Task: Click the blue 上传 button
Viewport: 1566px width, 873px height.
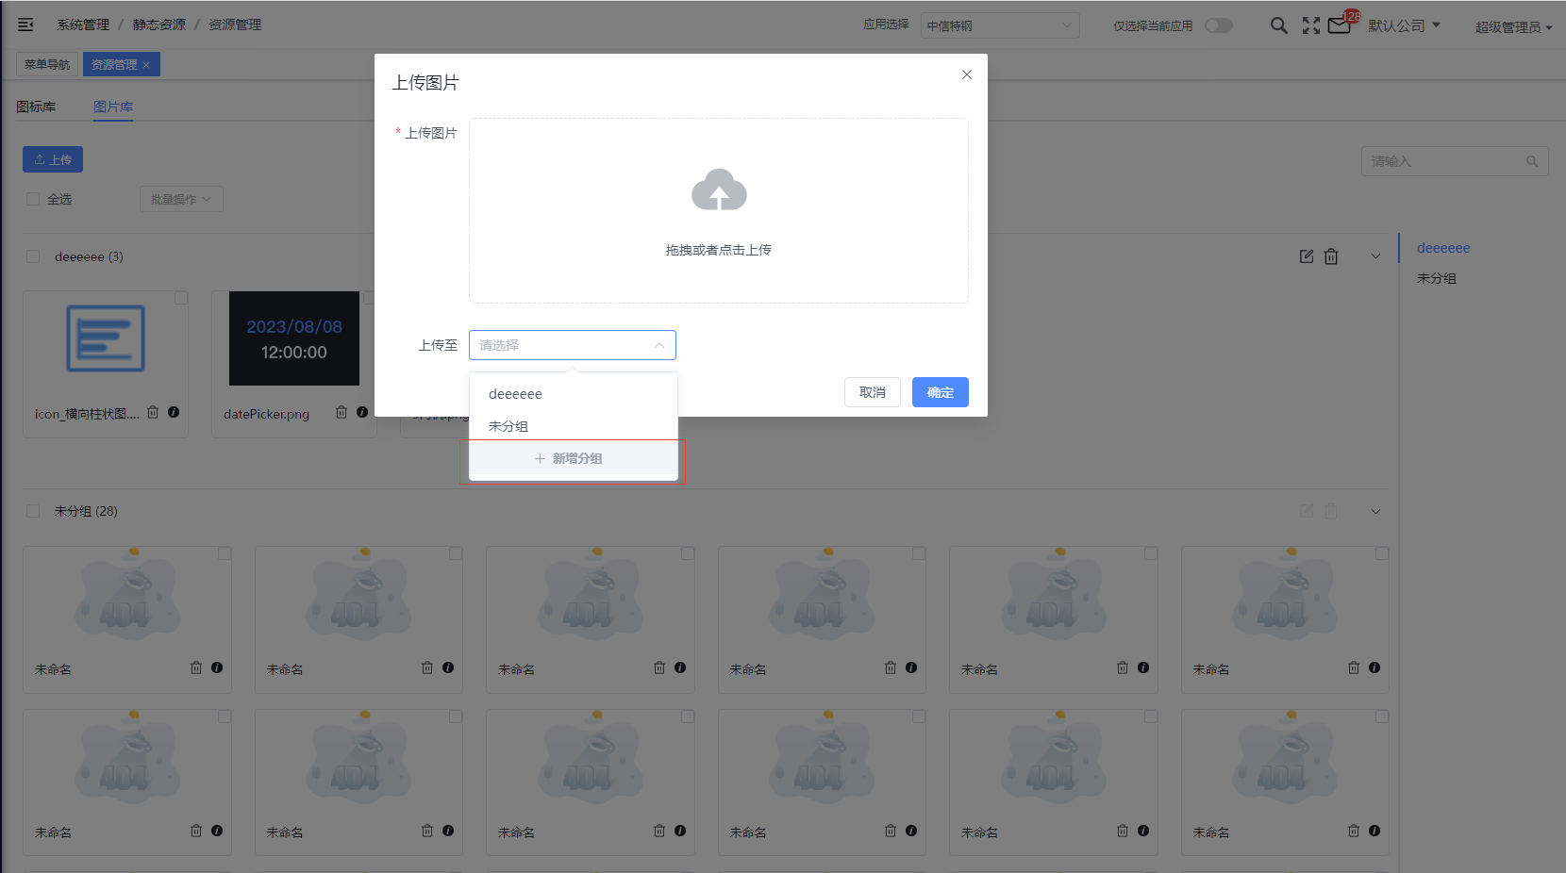Action: point(53,159)
